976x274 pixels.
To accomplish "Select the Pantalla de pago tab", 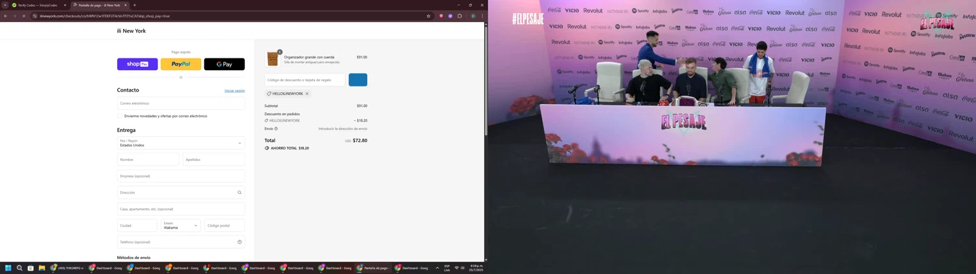I will pyautogui.click(x=100, y=5).
